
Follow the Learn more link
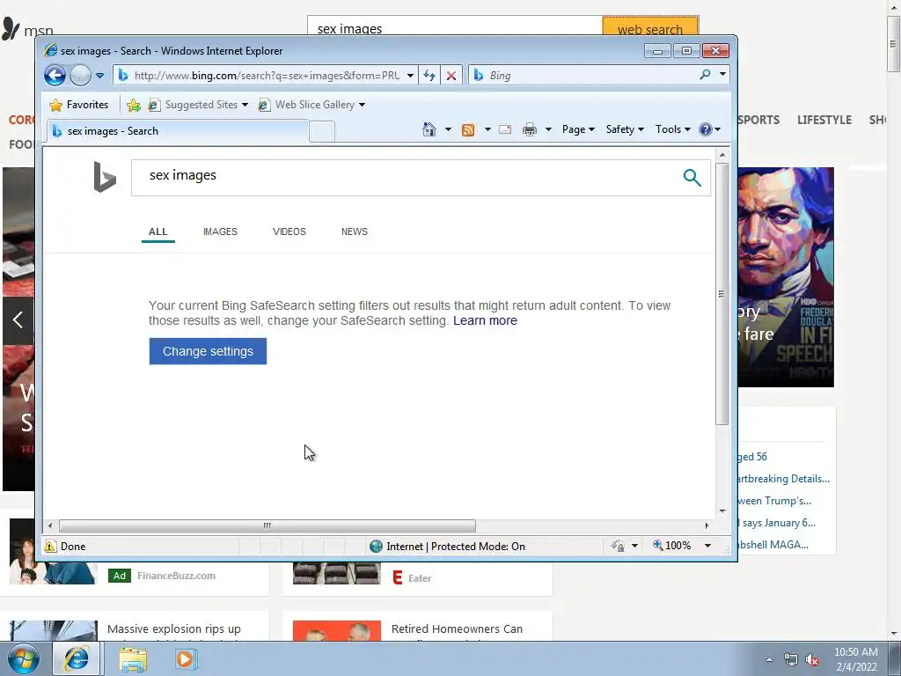pyautogui.click(x=485, y=320)
